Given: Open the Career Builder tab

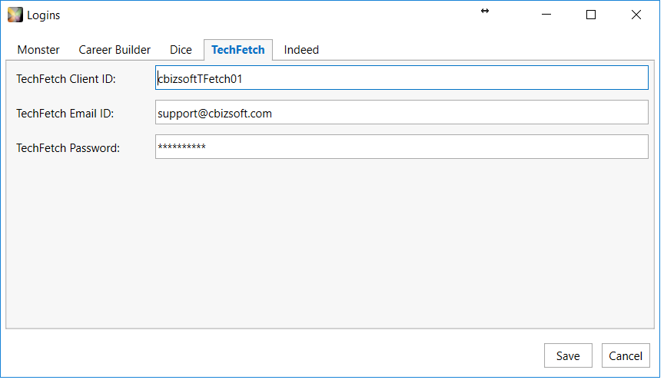Looking at the screenshot, I should (115, 50).
